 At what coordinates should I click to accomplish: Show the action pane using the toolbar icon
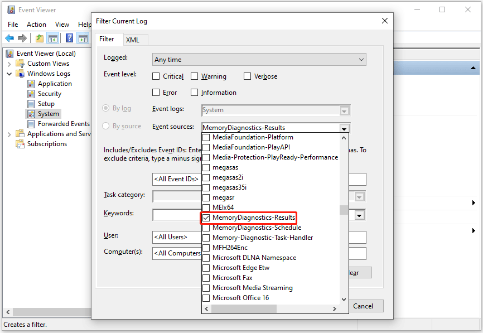(84, 38)
